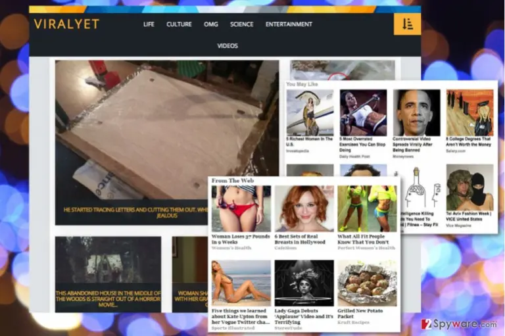Click the 'From The Web' heading
This screenshot has height=336, width=505.
click(x=233, y=180)
